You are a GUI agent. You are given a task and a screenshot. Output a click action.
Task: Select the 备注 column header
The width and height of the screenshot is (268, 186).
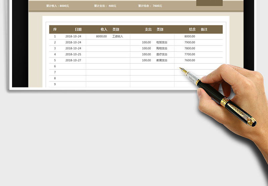click(x=204, y=29)
